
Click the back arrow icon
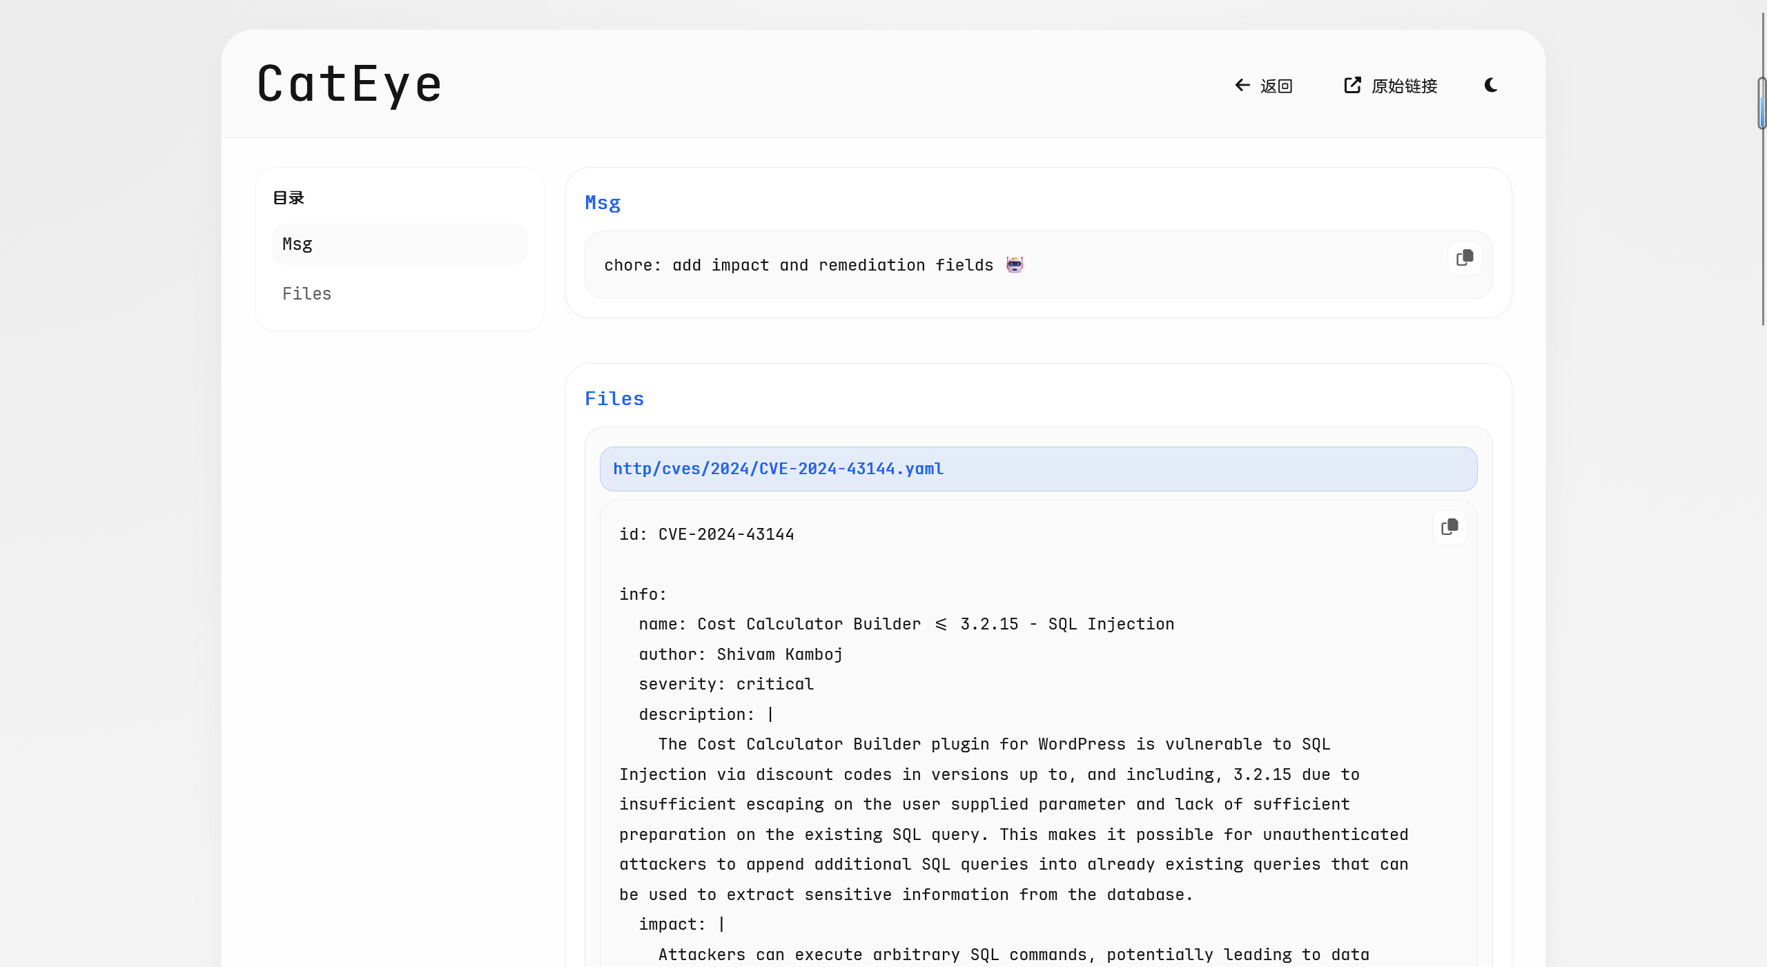pos(1242,85)
